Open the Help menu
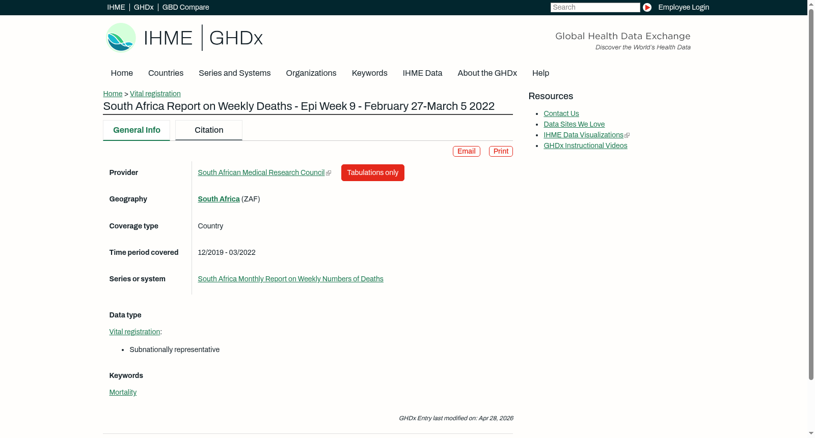This screenshot has width=815, height=438. pyautogui.click(x=540, y=73)
